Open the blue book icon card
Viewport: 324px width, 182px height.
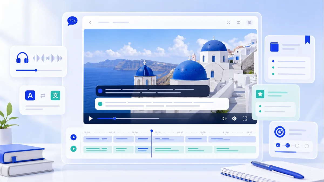(274, 47)
